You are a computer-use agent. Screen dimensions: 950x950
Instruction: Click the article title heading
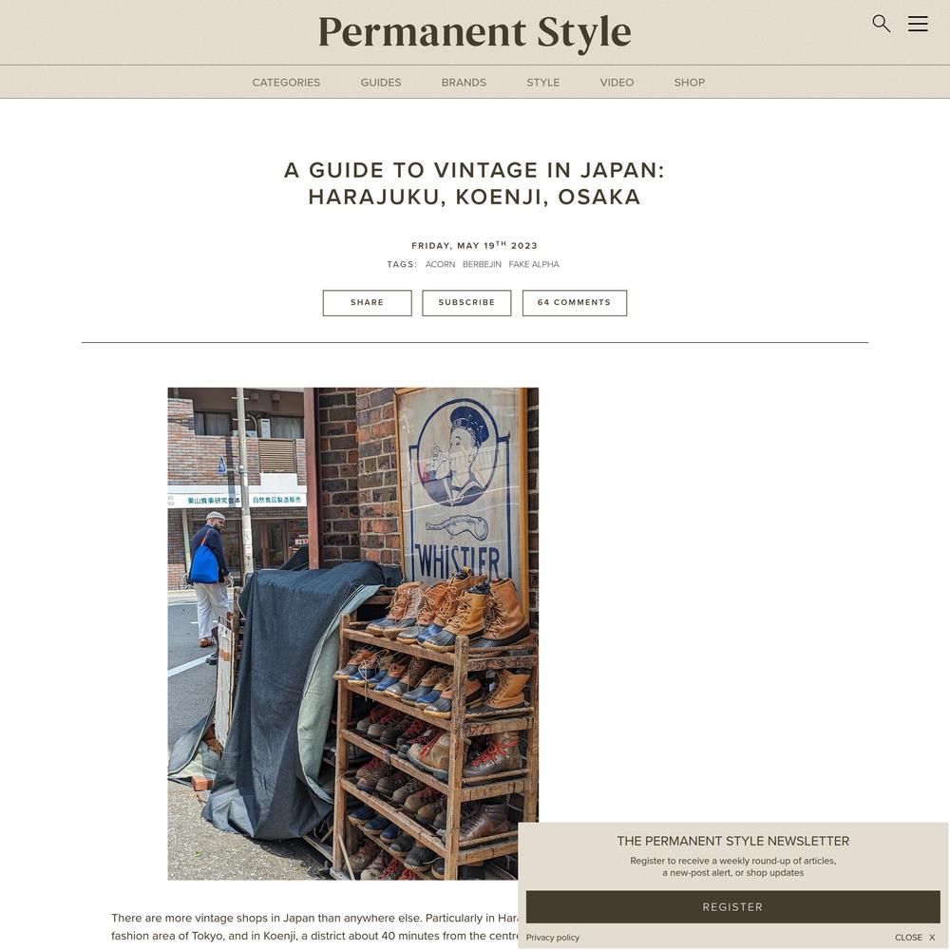coord(474,183)
